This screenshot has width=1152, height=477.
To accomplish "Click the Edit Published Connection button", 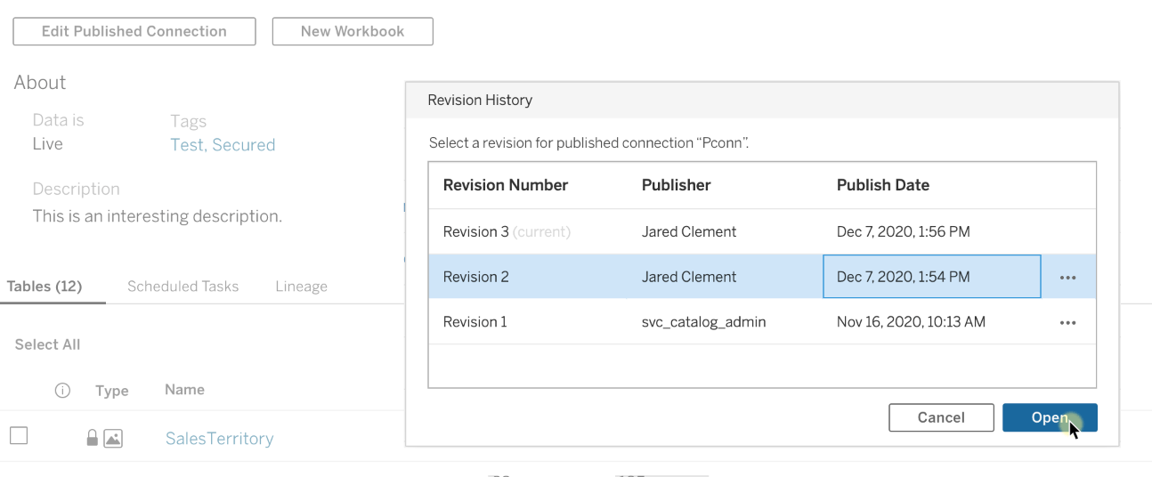I will 134,31.
